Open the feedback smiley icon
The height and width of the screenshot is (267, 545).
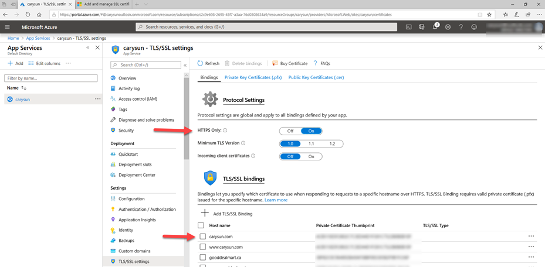click(x=474, y=27)
